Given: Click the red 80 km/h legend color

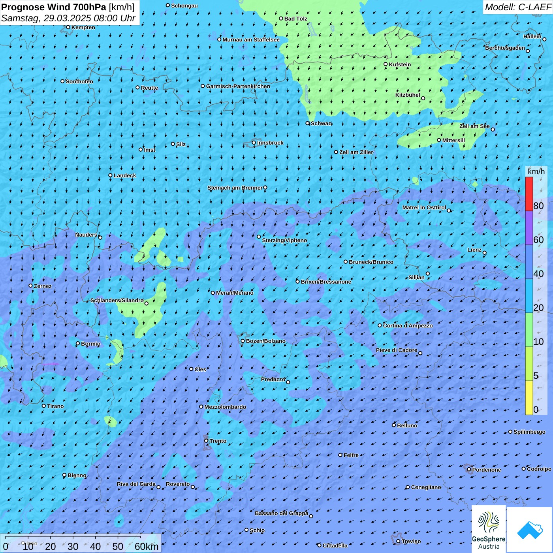Looking at the screenshot, I should 529,194.
